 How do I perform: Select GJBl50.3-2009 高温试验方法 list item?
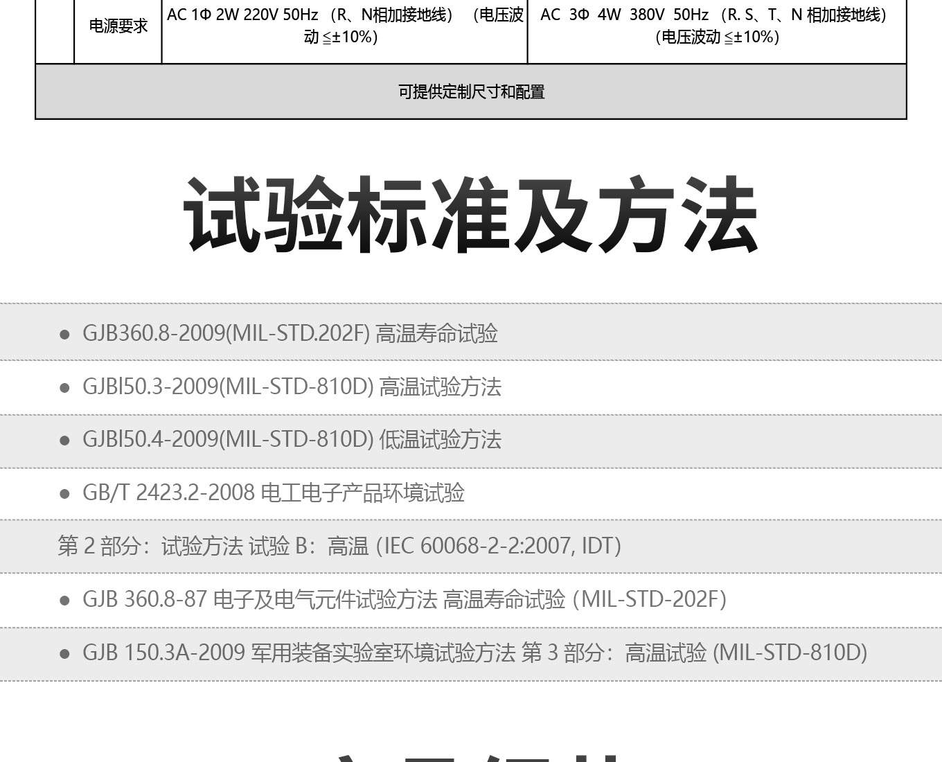click(292, 387)
